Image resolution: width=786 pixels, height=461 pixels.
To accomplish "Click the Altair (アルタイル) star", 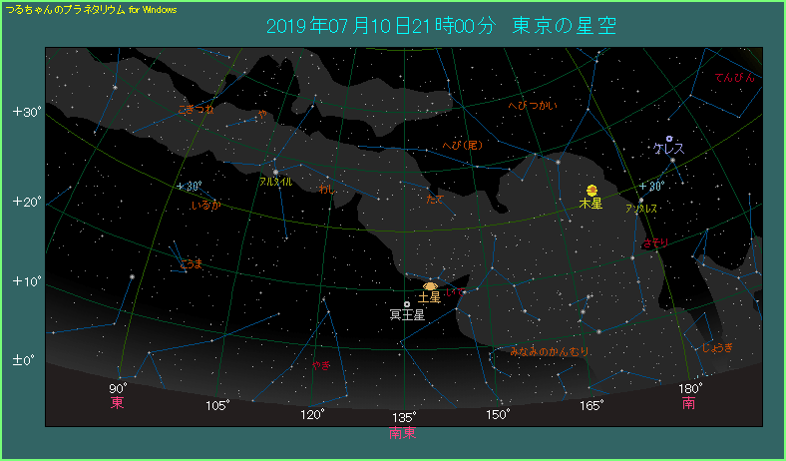I will (x=275, y=172).
